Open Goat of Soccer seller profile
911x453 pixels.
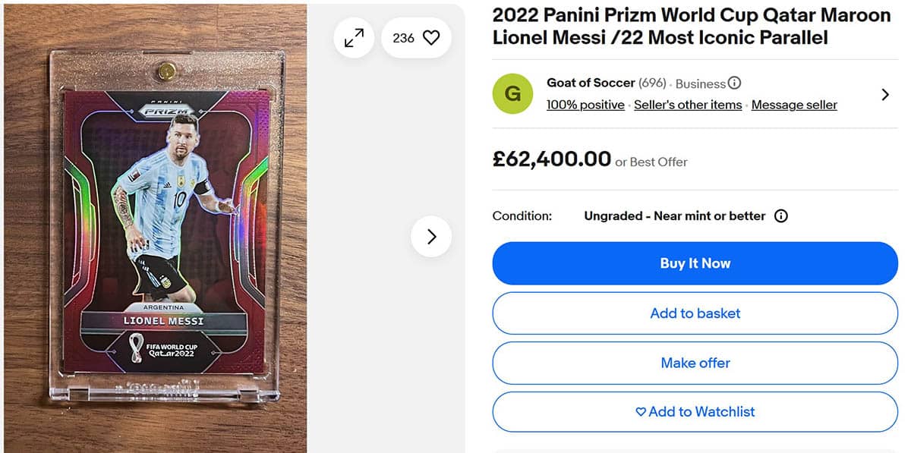point(590,83)
